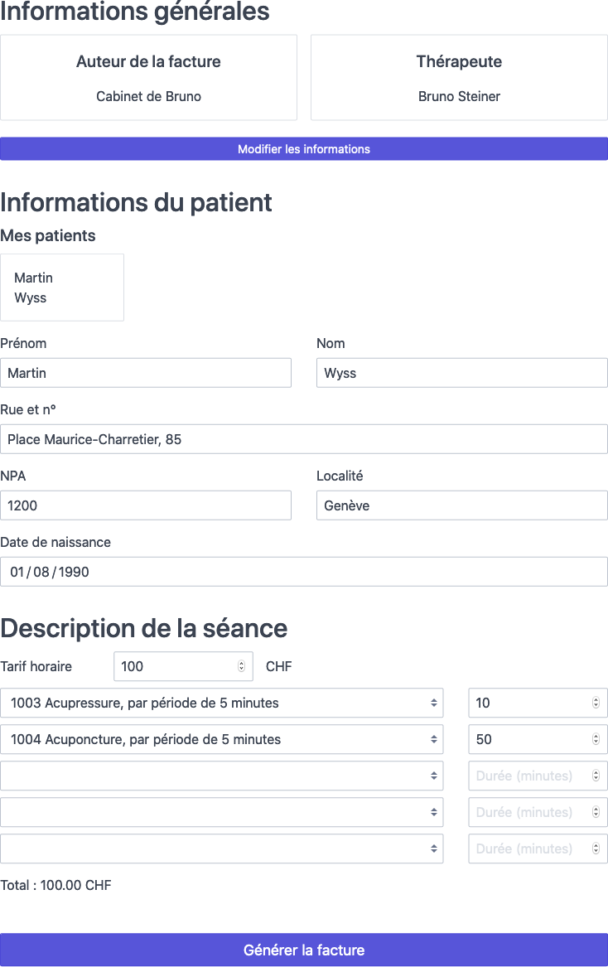Screen dimensions: 608x967
Task: Expand the fourth empty treatment dropdown
Action: [222, 812]
